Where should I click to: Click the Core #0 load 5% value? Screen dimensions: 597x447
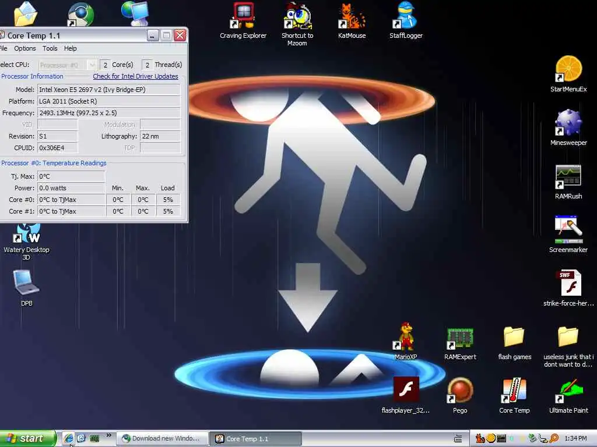(168, 200)
